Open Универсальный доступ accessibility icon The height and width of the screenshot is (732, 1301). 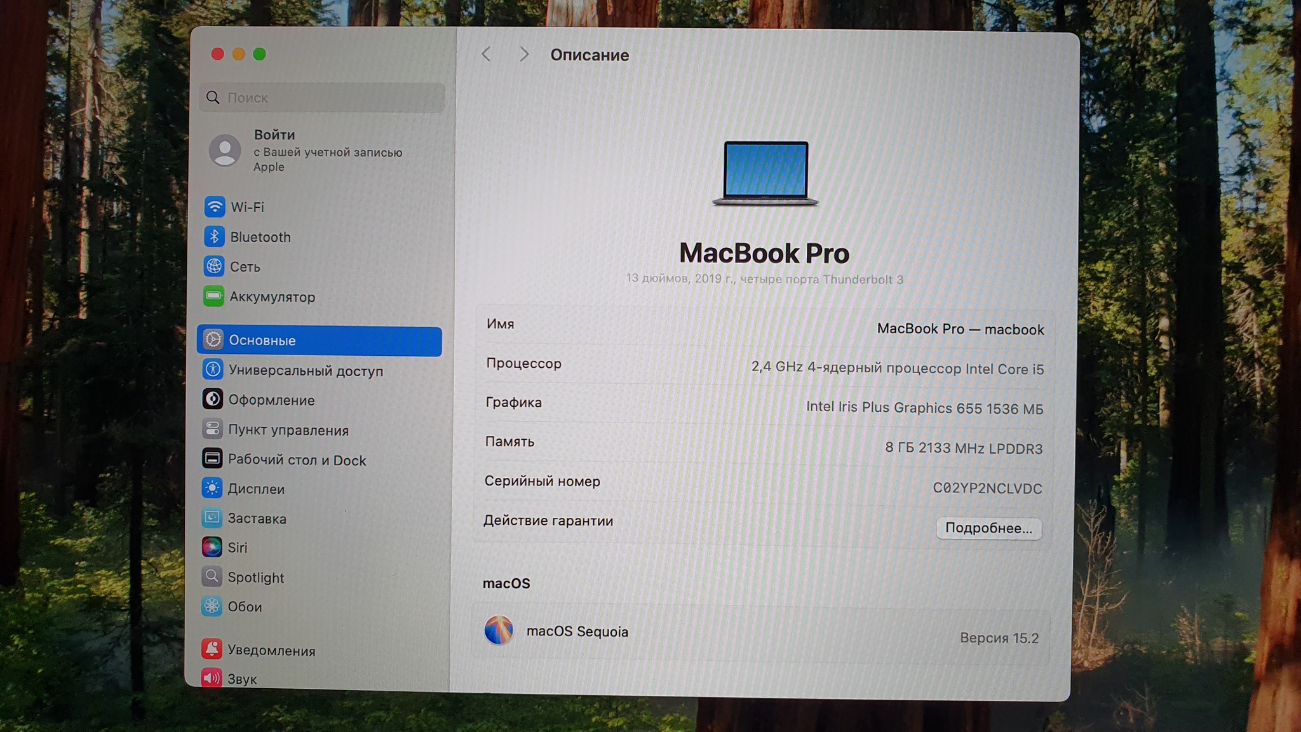coord(213,370)
